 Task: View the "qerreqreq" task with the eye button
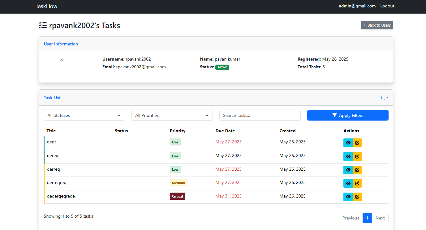(348, 183)
